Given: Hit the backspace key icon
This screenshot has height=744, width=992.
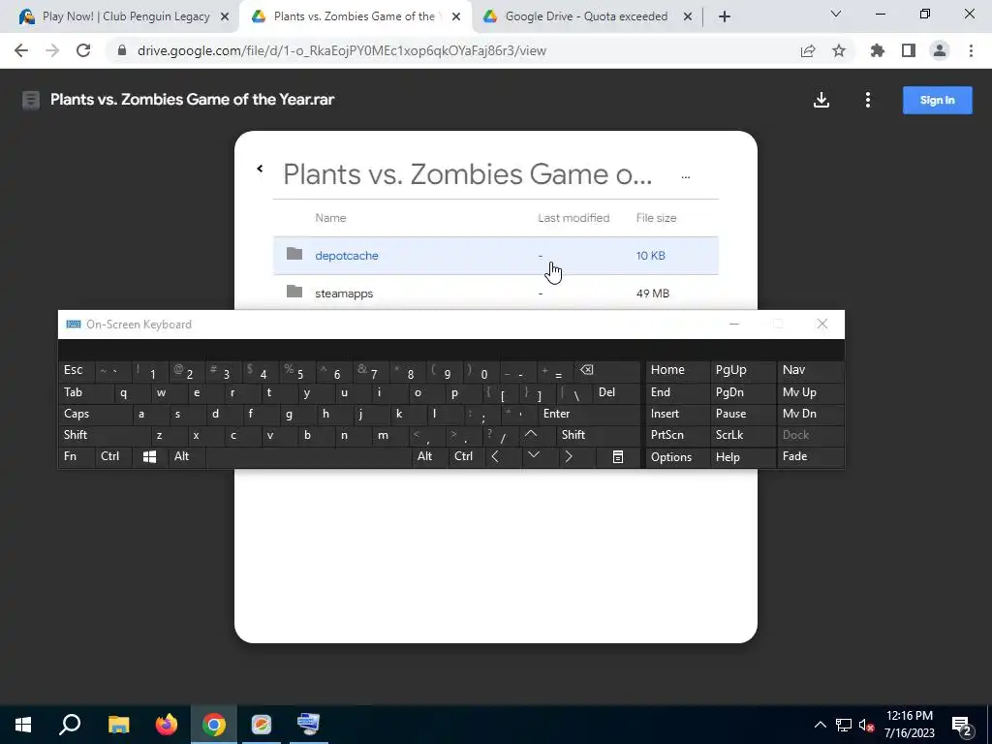Looking at the screenshot, I should click(607, 371).
